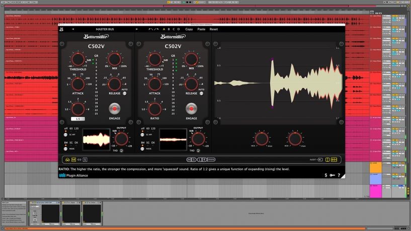Toggle the AUTO release switch on left unit
The width and height of the screenshot is (411, 231).
click(124, 93)
